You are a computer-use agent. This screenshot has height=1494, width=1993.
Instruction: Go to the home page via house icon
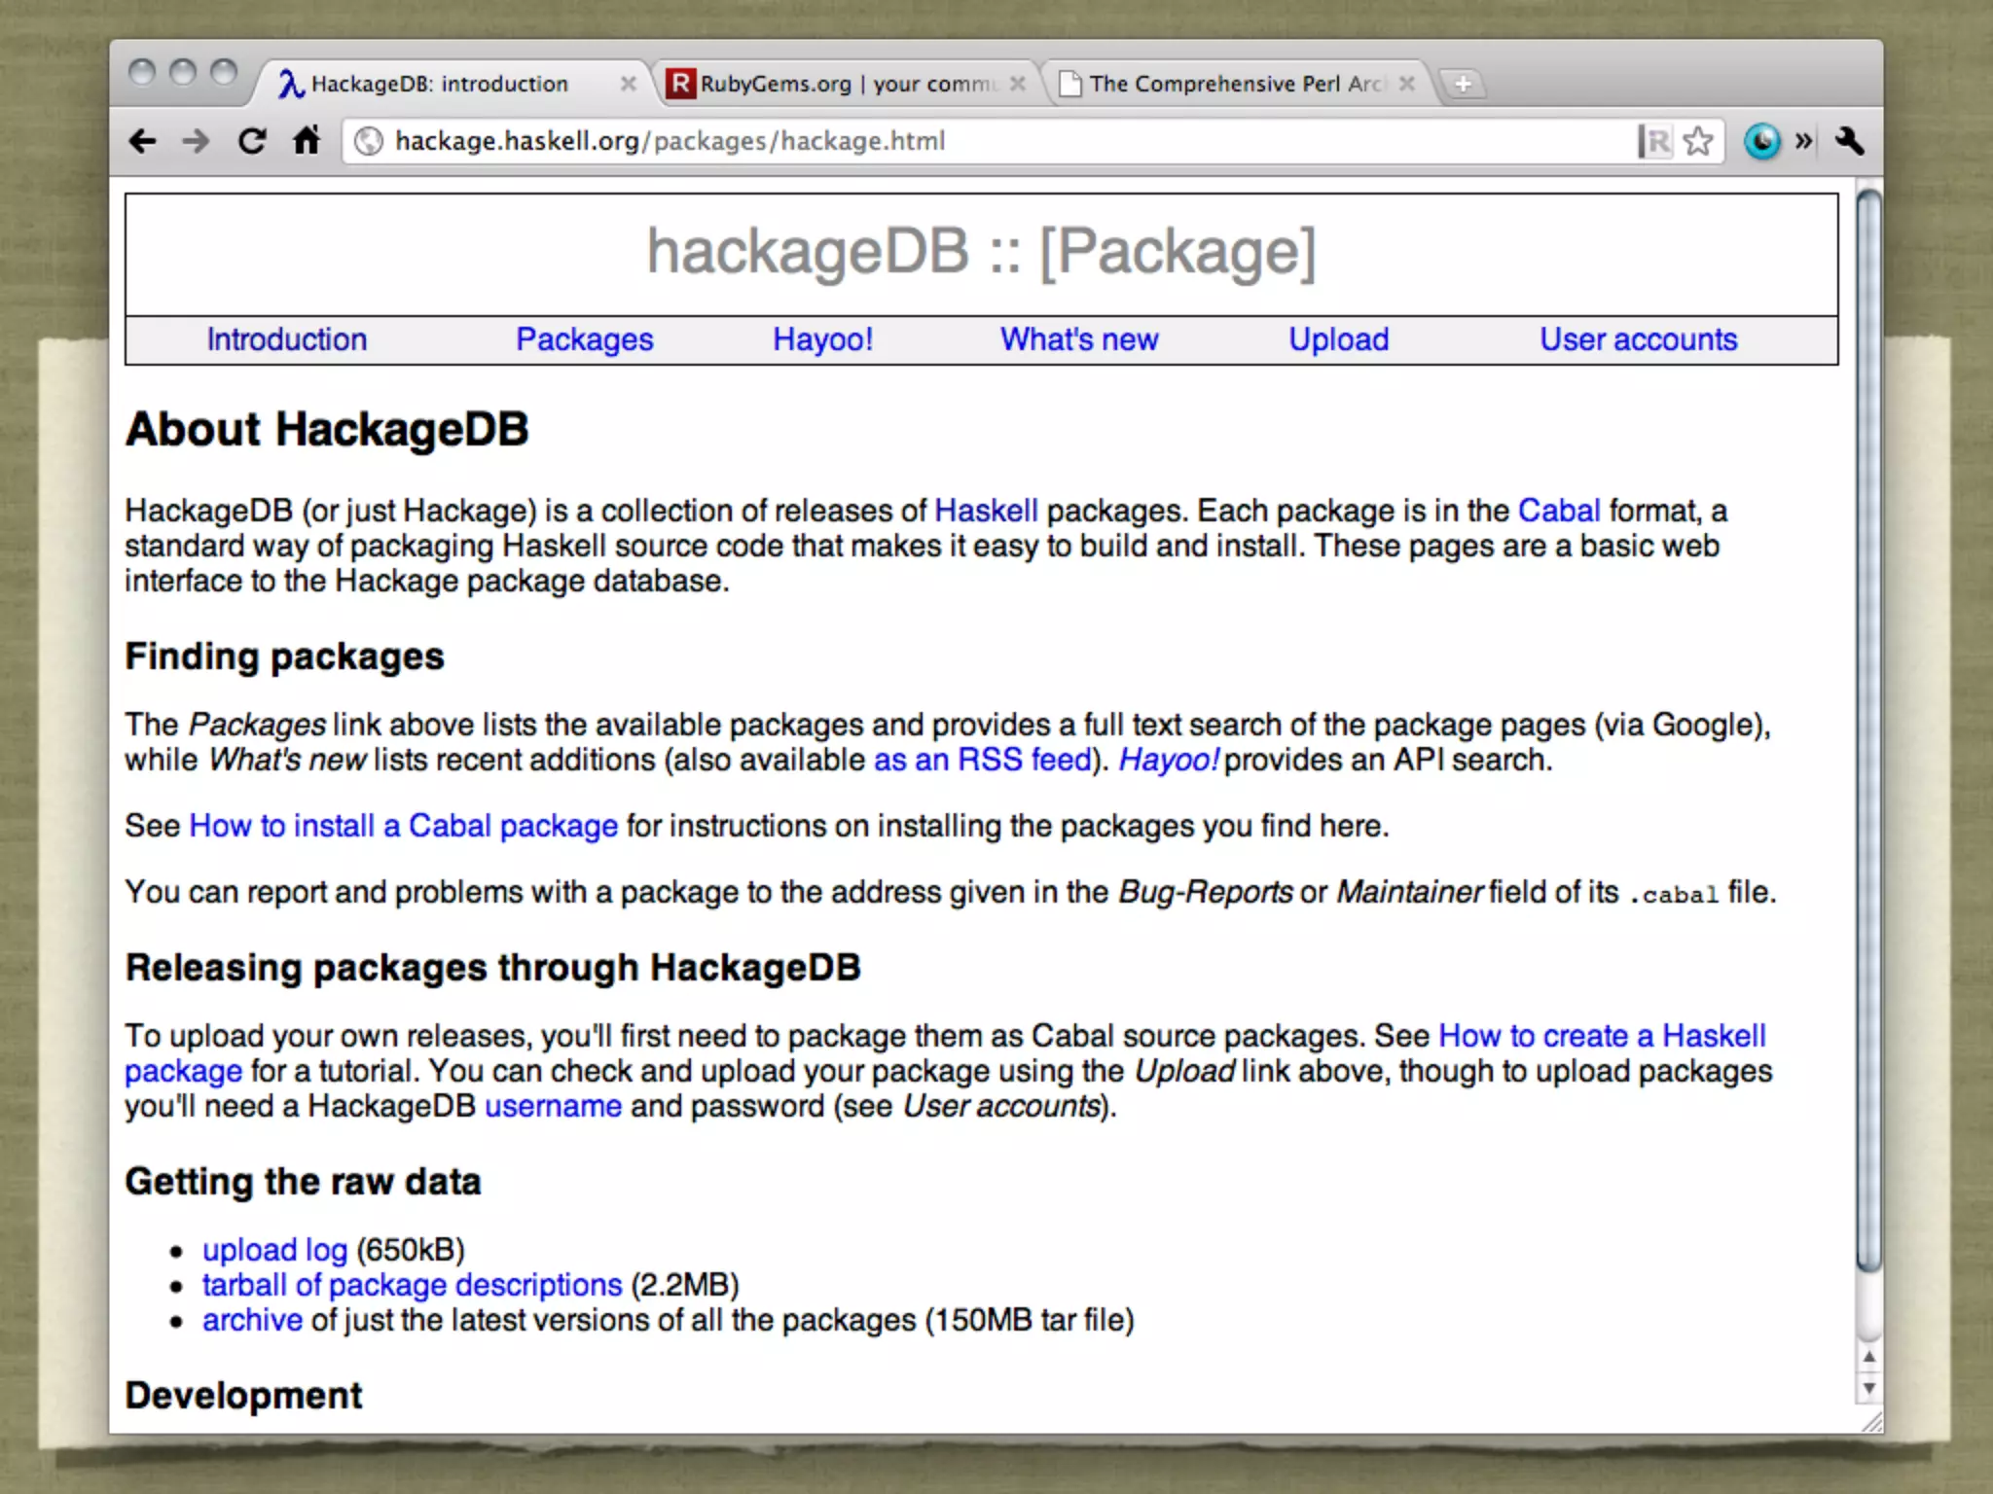coord(307,141)
